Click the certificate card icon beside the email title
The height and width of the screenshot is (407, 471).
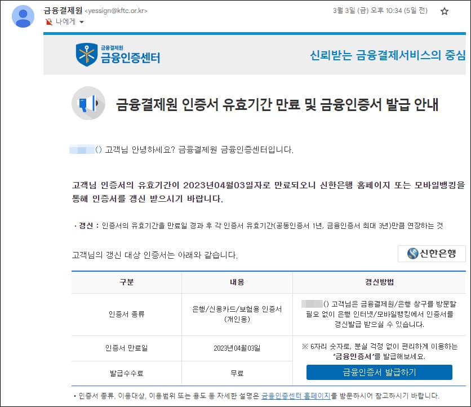click(87, 104)
